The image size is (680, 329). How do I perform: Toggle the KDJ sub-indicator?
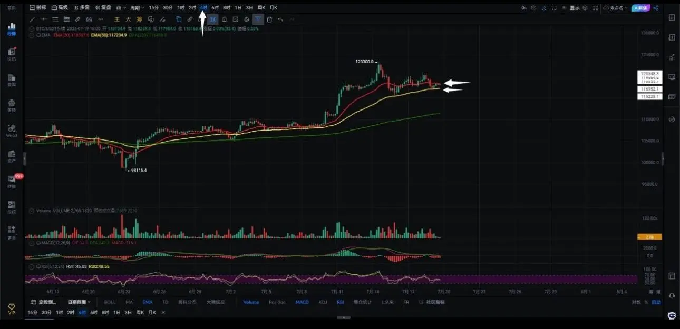323,302
